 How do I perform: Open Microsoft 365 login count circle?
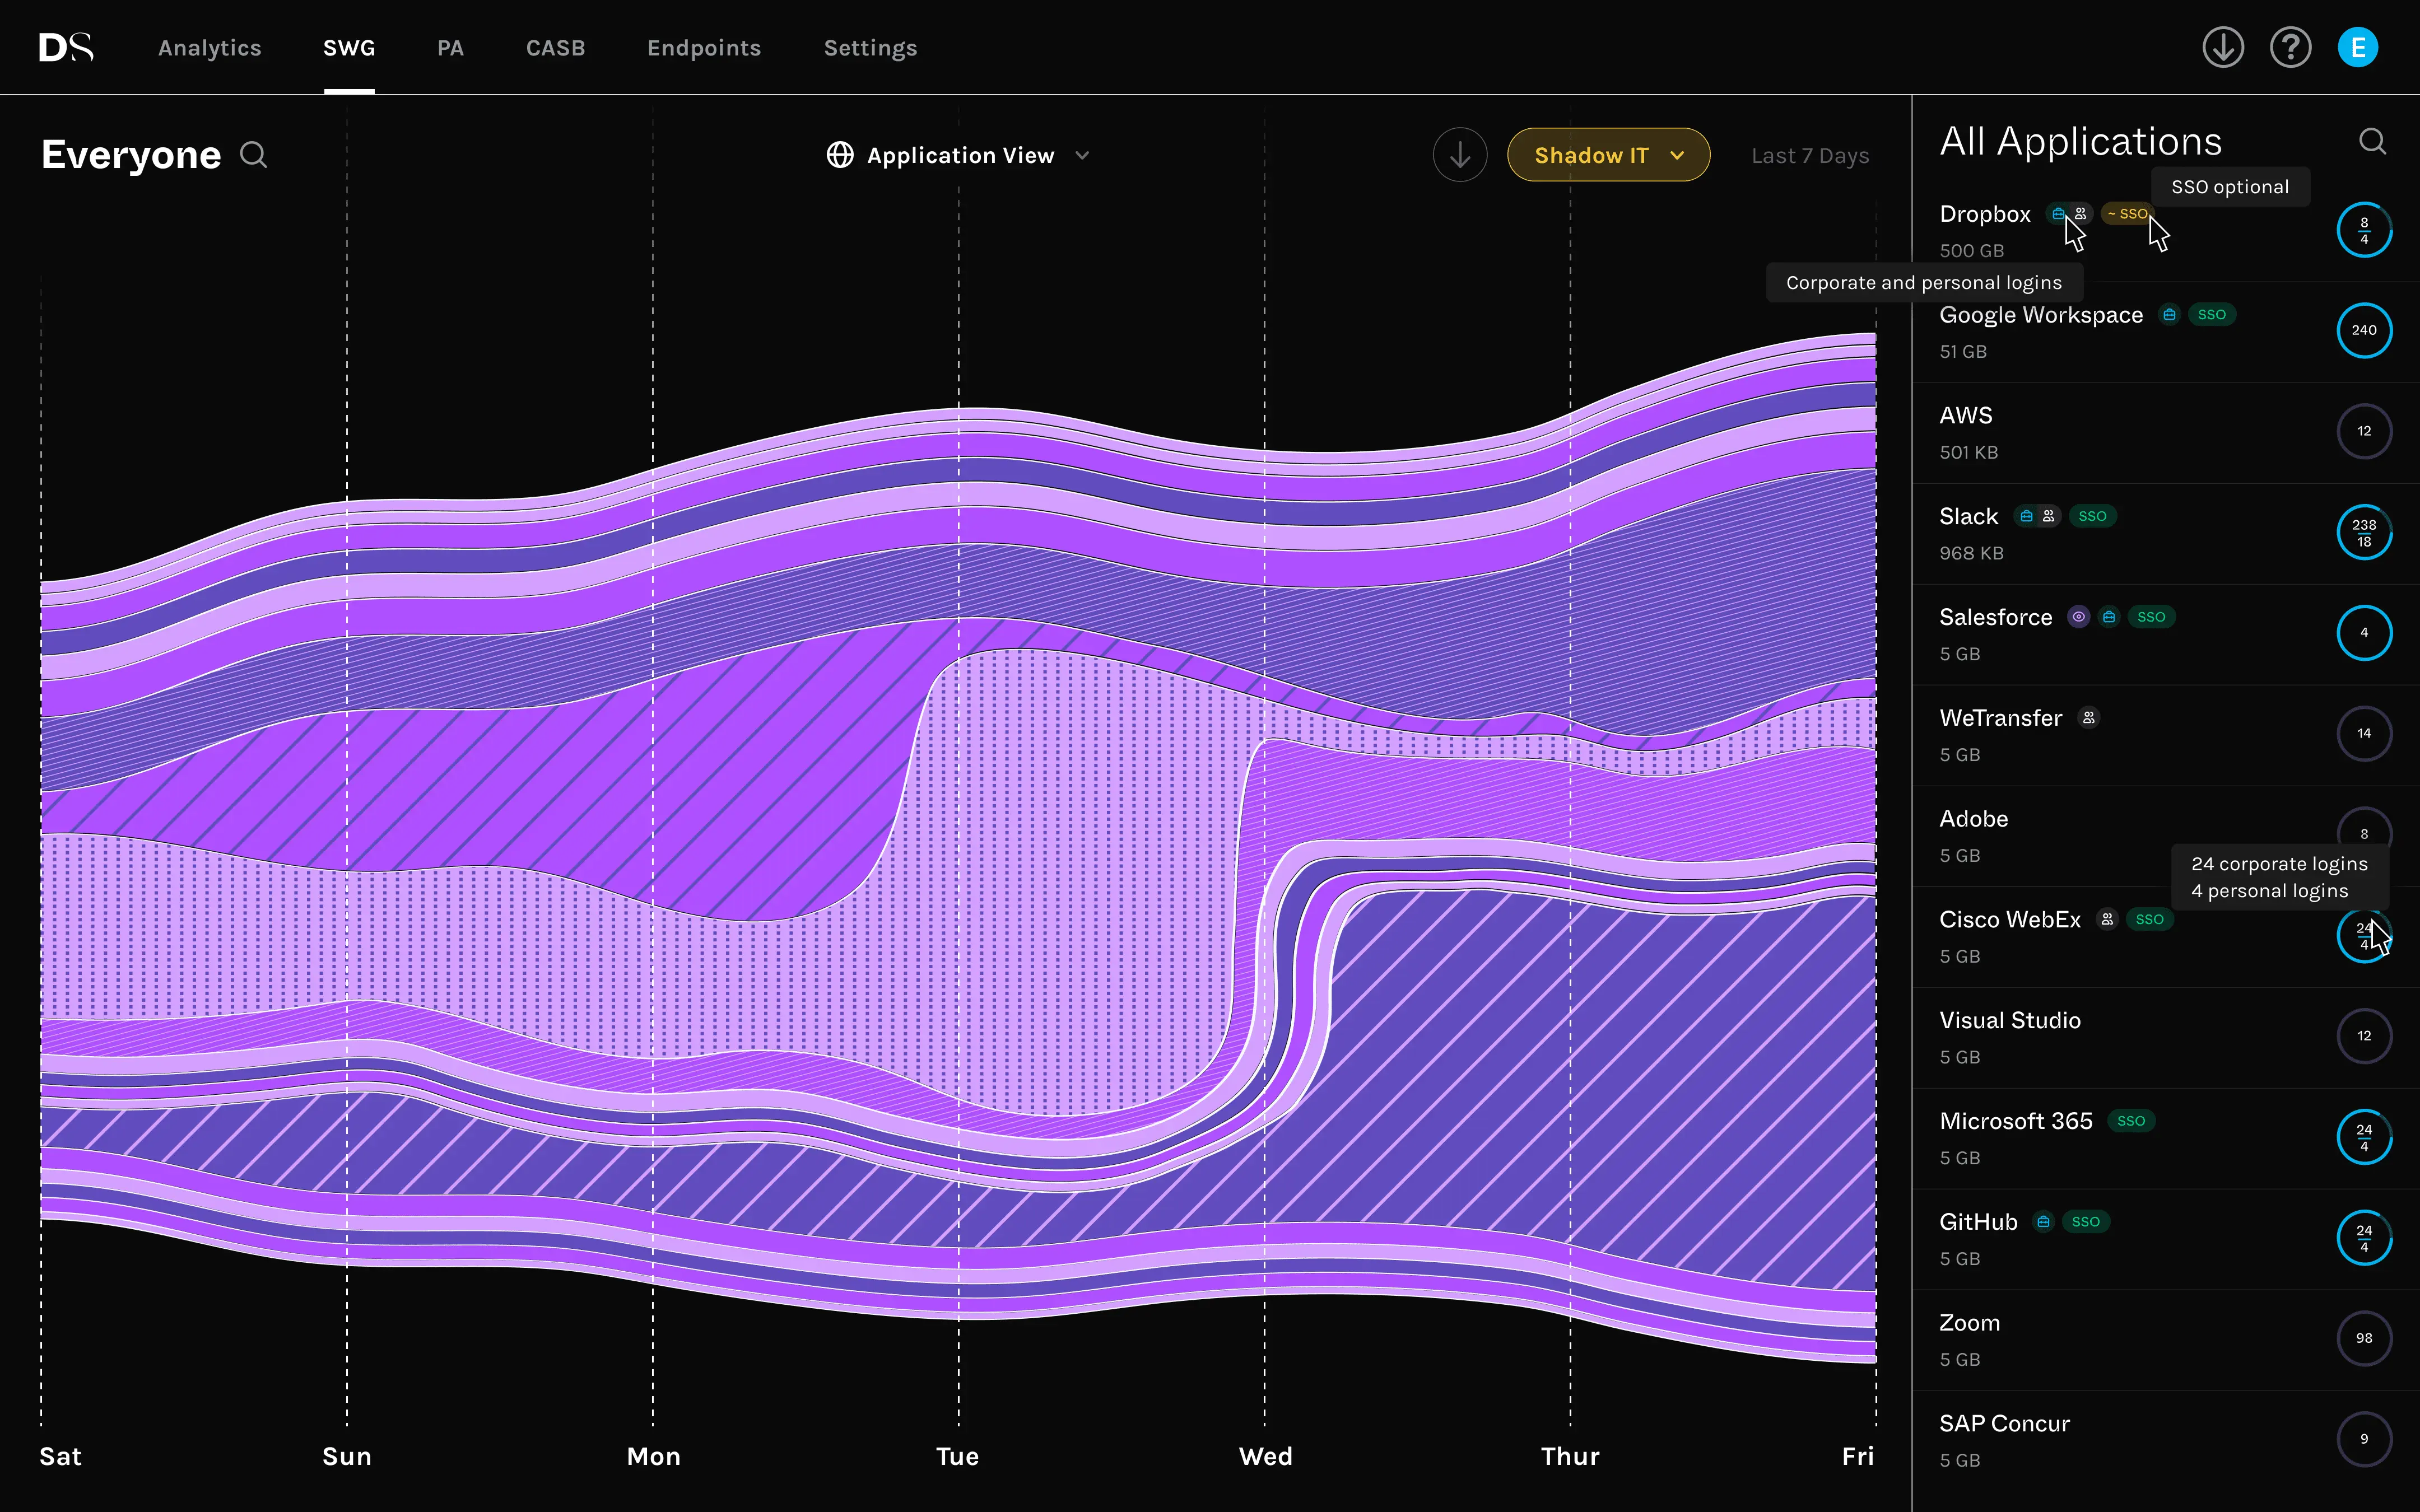tap(2364, 1137)
